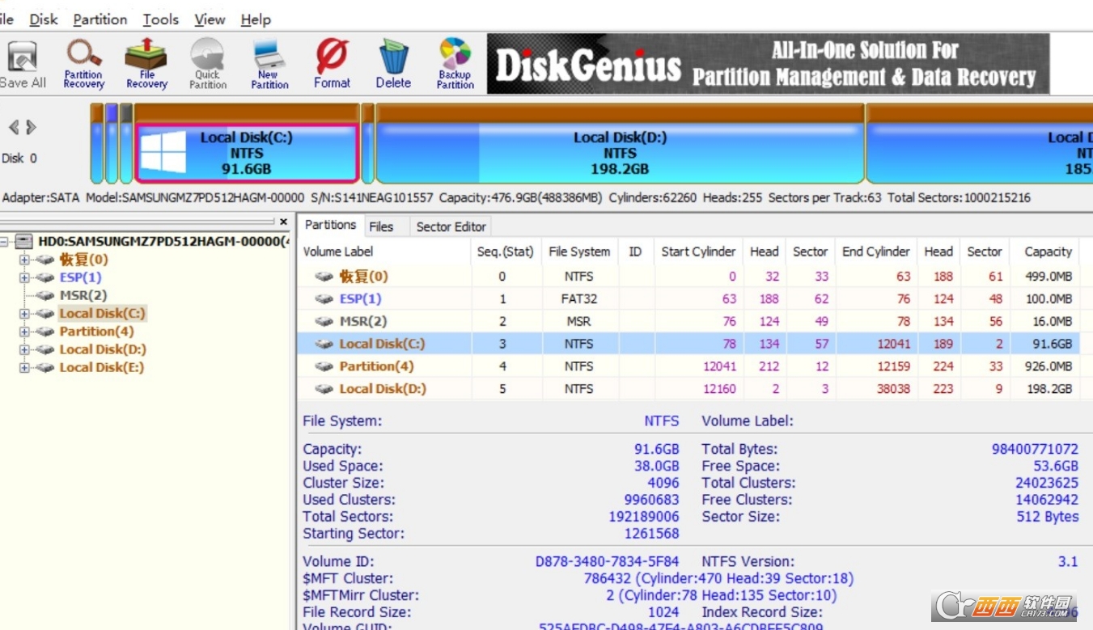Image resolution: width=1093 pixels, height=630 pixels.
Task: Expand Local Disk(D:) tree node
Action: pyautogui.click(x=24, y=349)
